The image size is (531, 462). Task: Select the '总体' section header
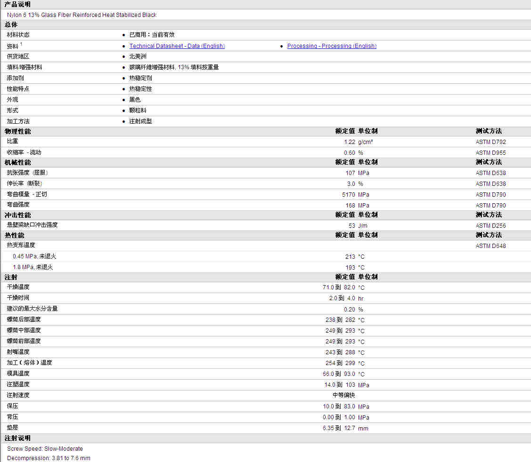[11, 24]
